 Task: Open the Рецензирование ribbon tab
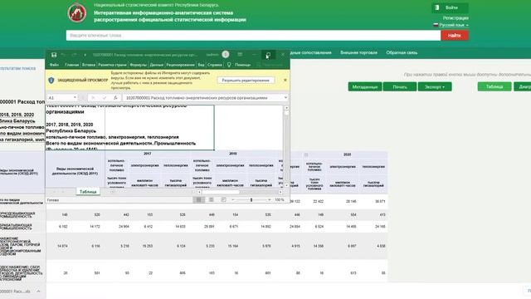tap(181, 65)
